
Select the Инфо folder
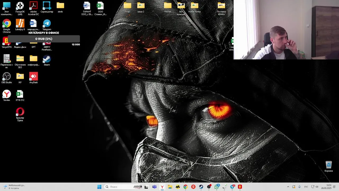(127, 7)
